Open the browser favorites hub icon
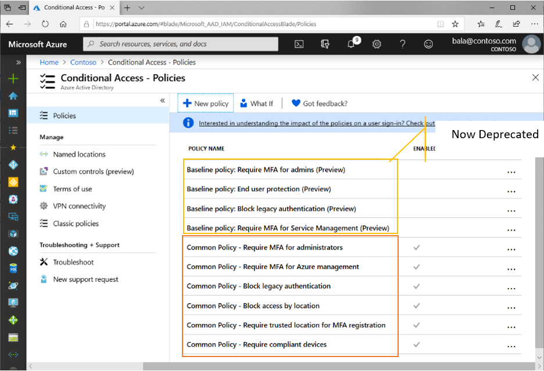This screenshot has height=371, width=544. pos(481,24)
